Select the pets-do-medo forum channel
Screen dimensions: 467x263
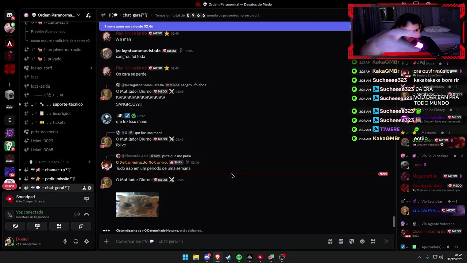[57, 131]
